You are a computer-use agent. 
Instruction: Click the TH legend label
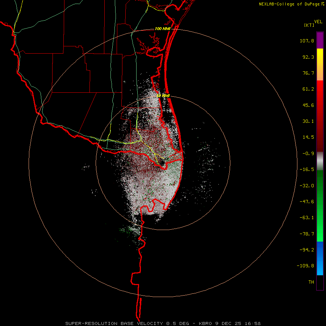[311, 282]
